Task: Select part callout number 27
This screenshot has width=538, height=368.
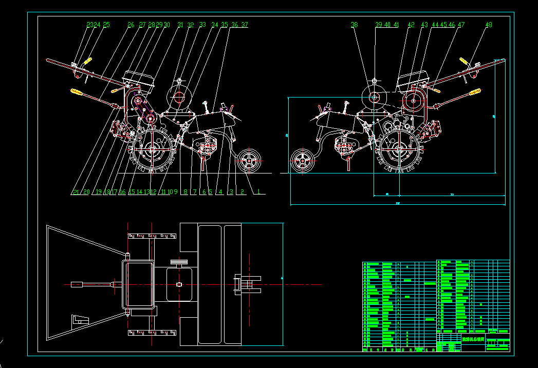Action: tap(142, 25)
